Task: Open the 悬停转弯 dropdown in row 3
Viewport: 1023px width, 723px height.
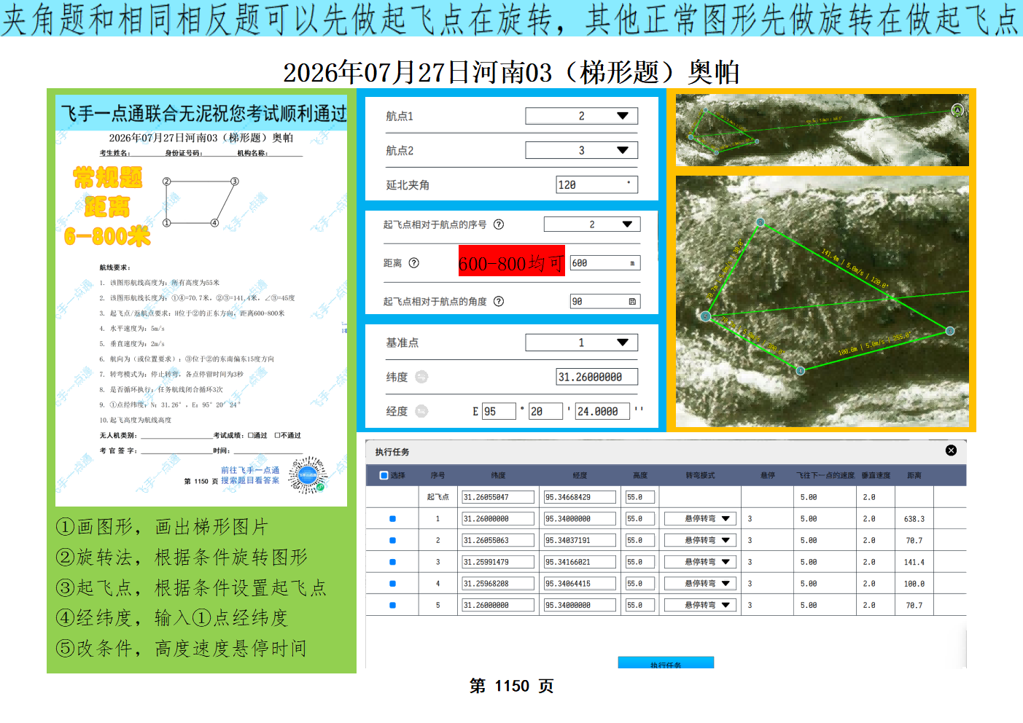Action: click(x=700, y=562)
